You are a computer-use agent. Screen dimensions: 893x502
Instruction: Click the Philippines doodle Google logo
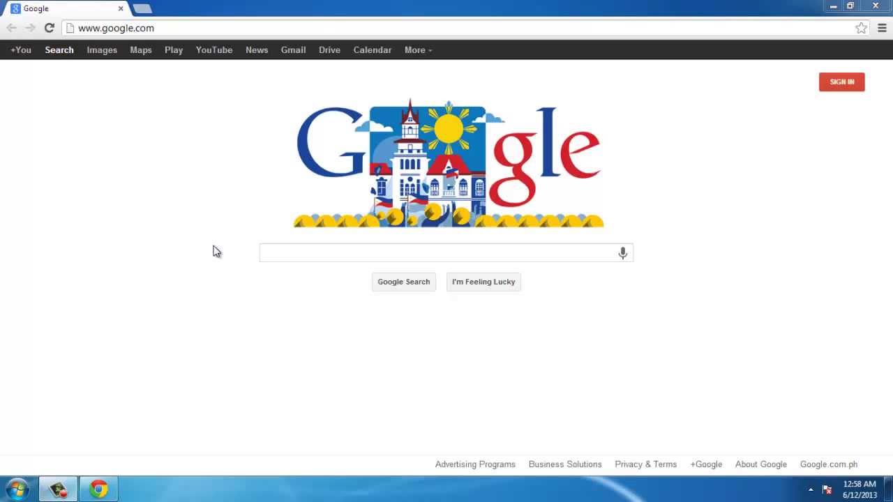(449, 163)
